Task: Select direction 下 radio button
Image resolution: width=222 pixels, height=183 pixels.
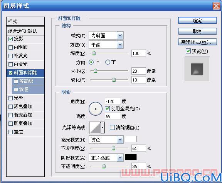Action: point(108,62)
